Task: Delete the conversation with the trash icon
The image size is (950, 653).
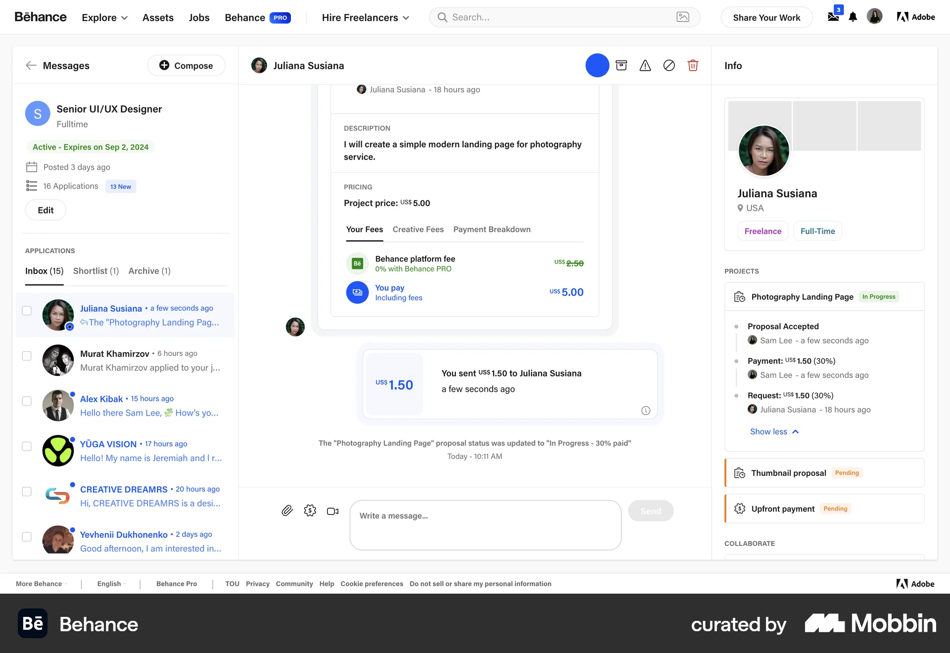Action: pos(693,65)
